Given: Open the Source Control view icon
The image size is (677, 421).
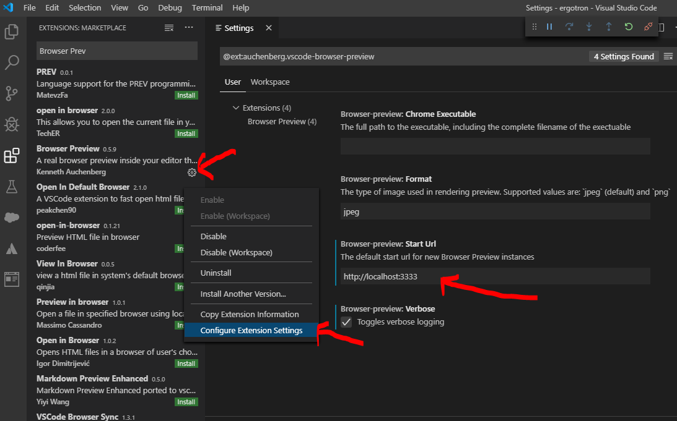Looking at the screenshot, I should 12,93.
